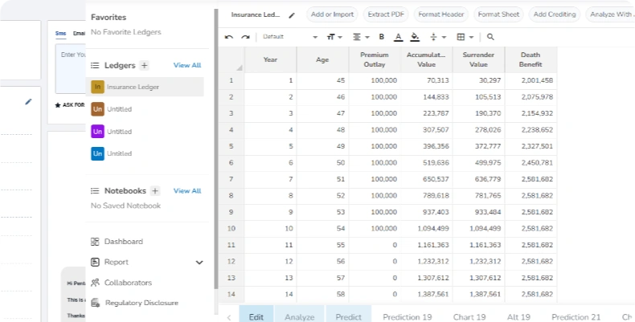Image resolution: width=635 pixels, height=322 pixels.
Task: Add a new ledger with plus icon
Action: (x=145, y=65)
